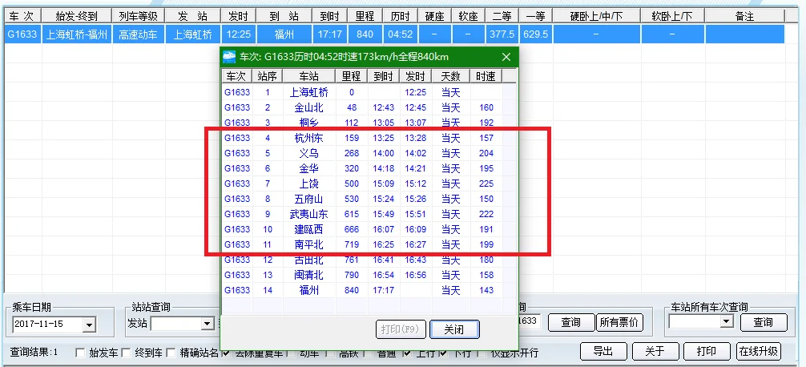
Task: Click the 硬卧上/中/下 column header
Action: tap(597, 16)
